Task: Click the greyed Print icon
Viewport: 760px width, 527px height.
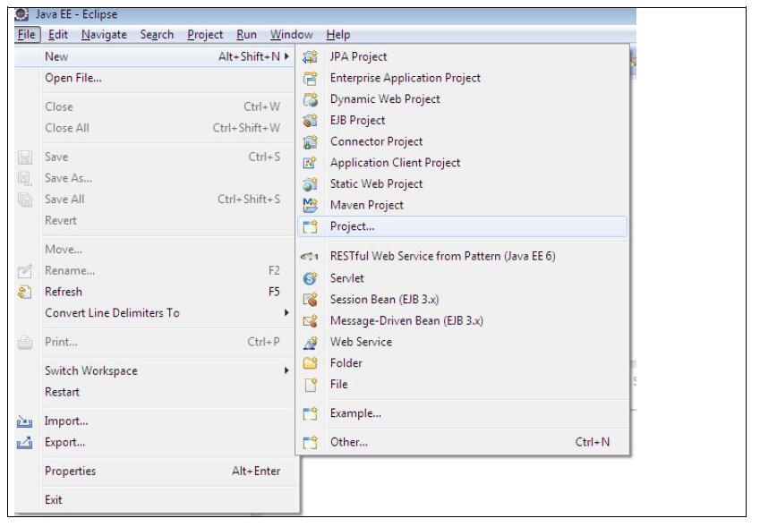Action: click(25, 342)
